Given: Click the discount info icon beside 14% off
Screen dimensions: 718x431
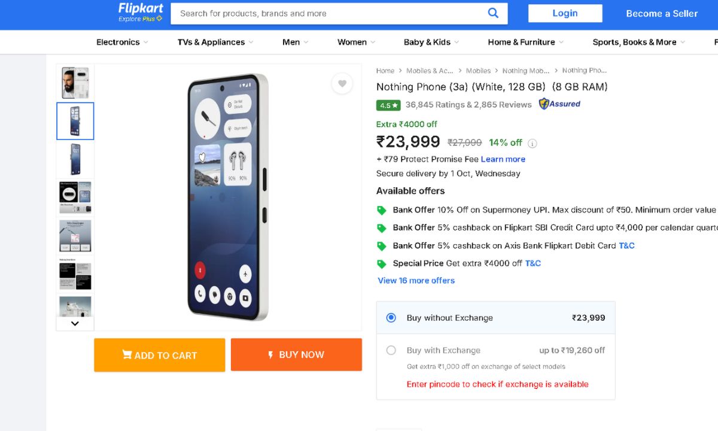Looking at the screenshot, I should [533, 143].
